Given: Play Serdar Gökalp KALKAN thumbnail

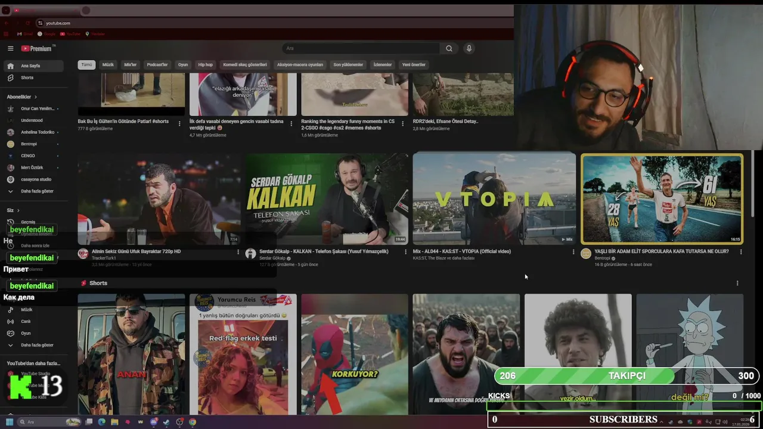Looking at the screenshot, I should coord(327,199).
